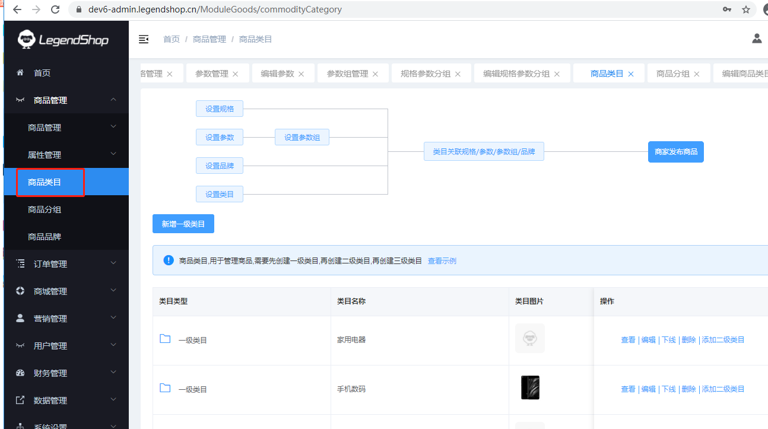768x429 pixels.
Task: Click the 新增一级类目 button
Action: [x=183, y=224]
